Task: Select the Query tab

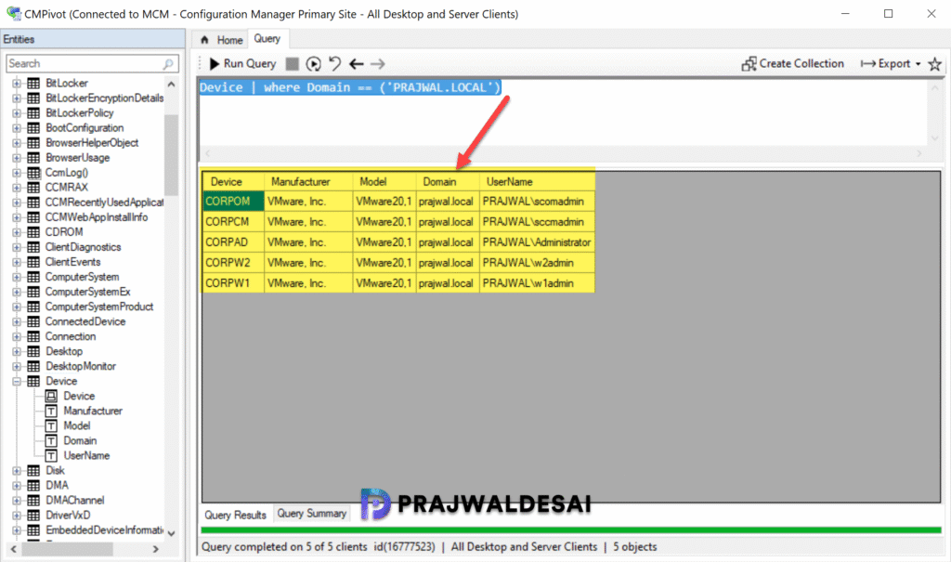Action: coord(267,39)
